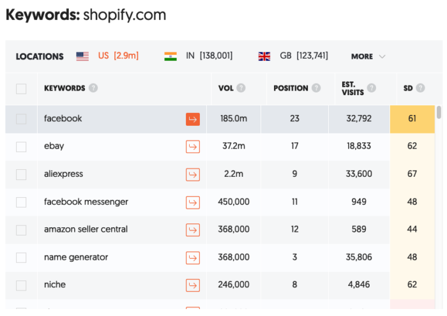
Task: Open aliexpress keyword details arrow
Action: [x=193, y=174]
